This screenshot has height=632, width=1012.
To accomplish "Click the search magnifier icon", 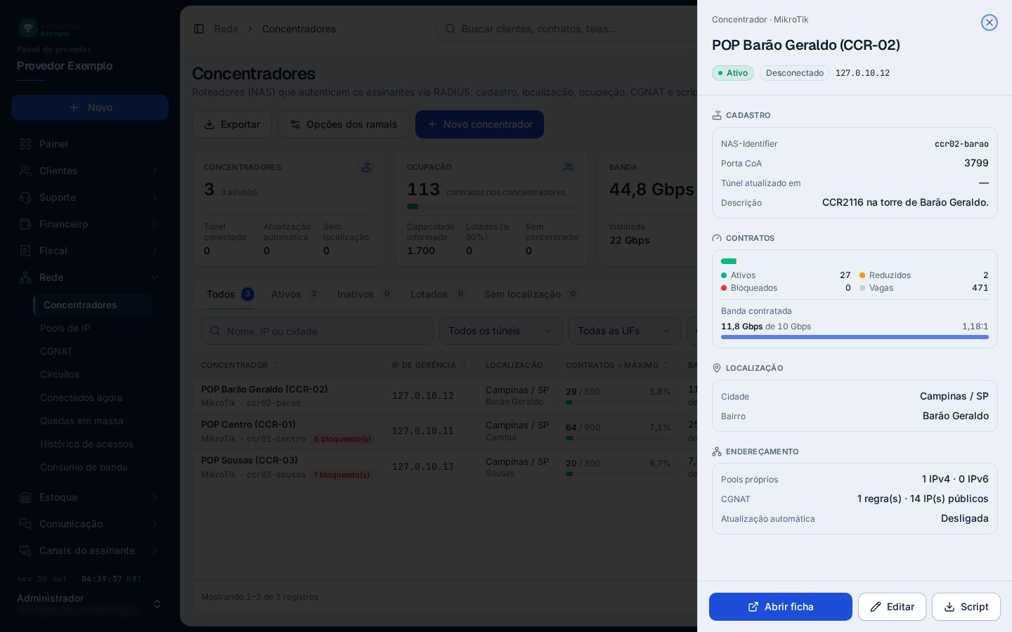I will [450, 29].
